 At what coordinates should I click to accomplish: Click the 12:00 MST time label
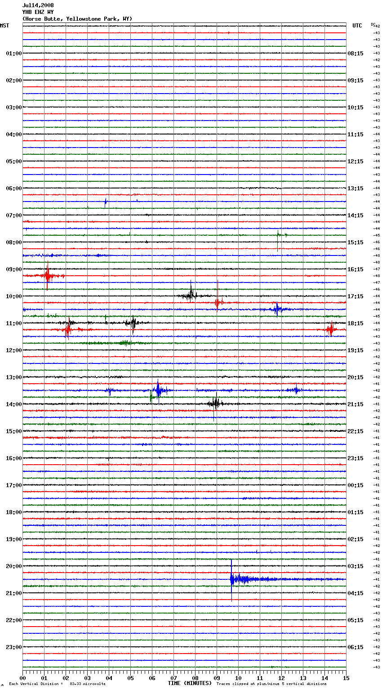[14, 350]
